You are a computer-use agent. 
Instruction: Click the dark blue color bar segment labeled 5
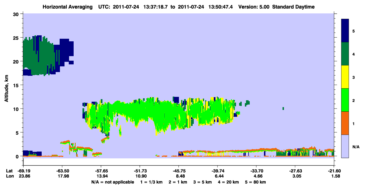tap(345, 31)
